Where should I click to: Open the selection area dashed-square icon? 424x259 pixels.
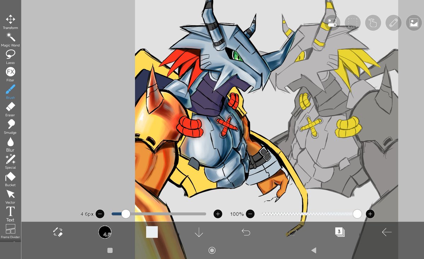pos(352,23)
